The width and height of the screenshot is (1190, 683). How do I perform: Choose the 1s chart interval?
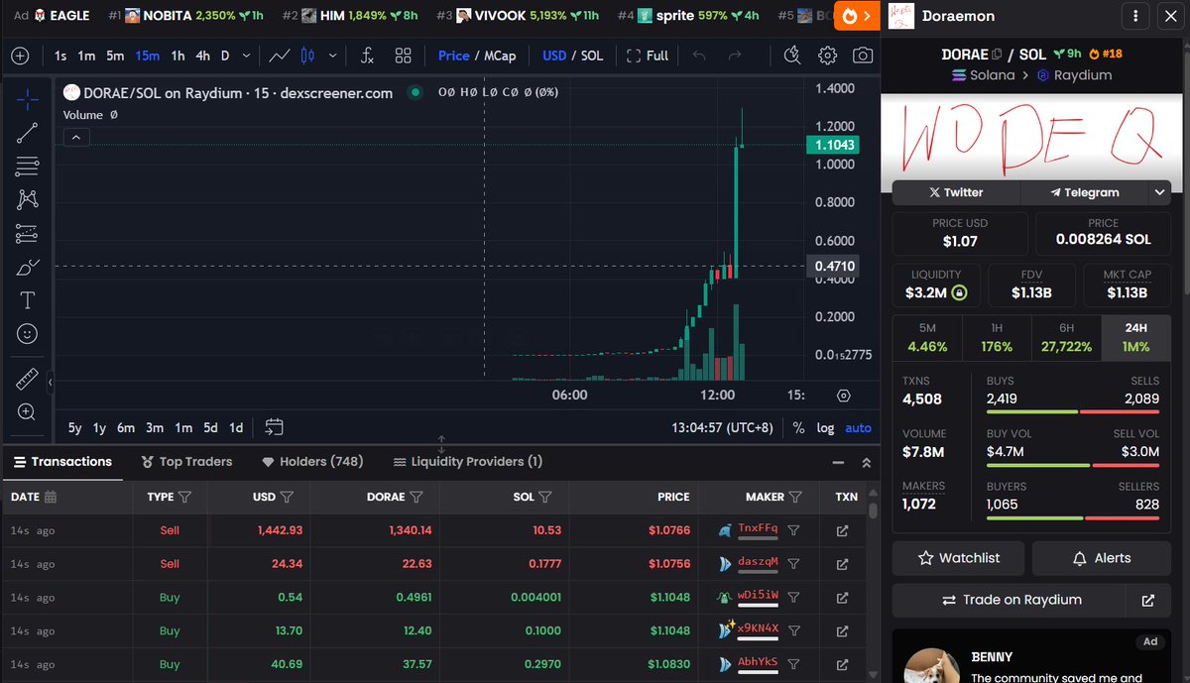click(60, 56)
